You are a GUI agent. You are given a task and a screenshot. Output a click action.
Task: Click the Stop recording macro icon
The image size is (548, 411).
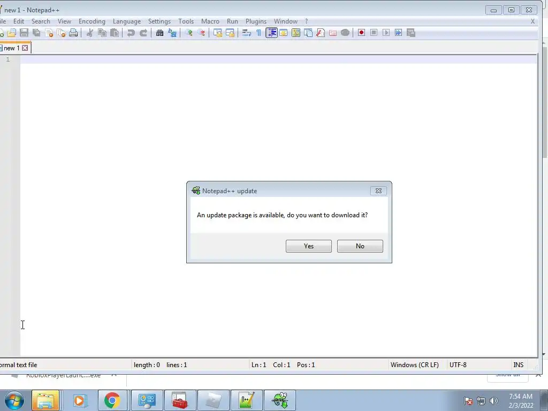374,33
